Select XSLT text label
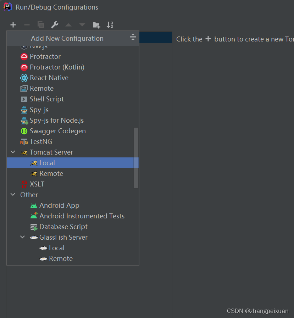 [x=37, y=184]
